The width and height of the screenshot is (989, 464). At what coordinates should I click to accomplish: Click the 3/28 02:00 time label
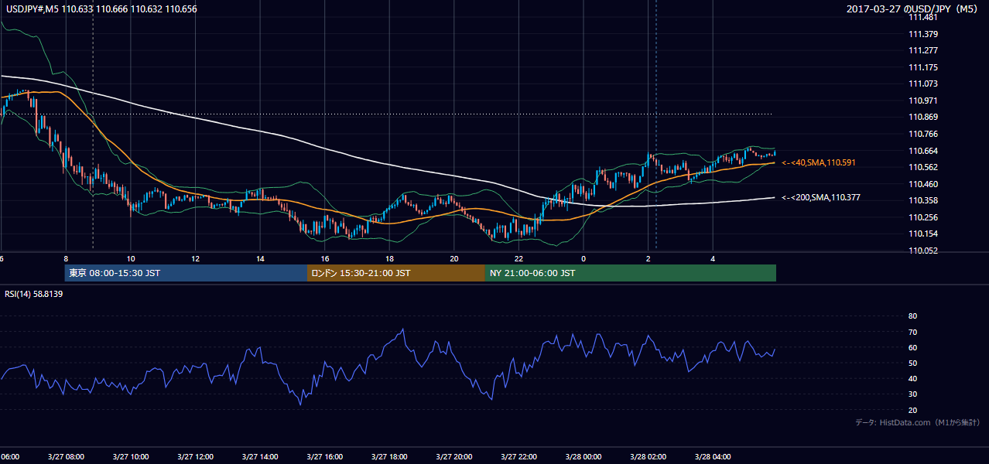point(648,456)
